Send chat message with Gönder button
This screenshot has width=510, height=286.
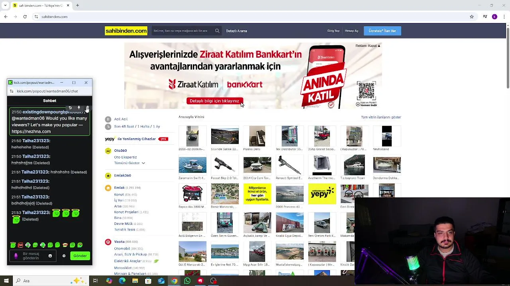coord(80,256)
